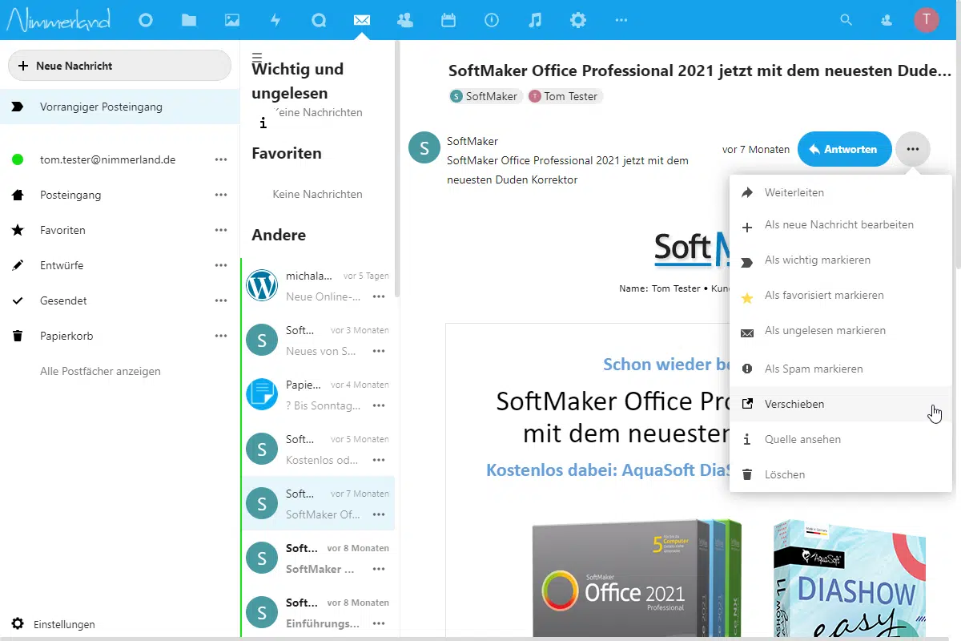
Task: Click the SoftMaker sender chip under the subject
Action: (x=485, y=96)
